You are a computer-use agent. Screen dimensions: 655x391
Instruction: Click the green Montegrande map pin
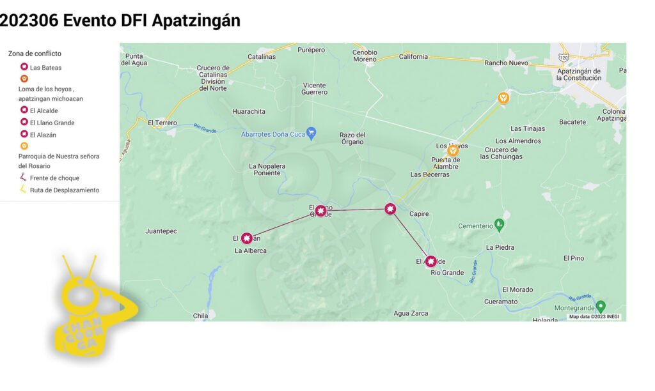point(601,307)
